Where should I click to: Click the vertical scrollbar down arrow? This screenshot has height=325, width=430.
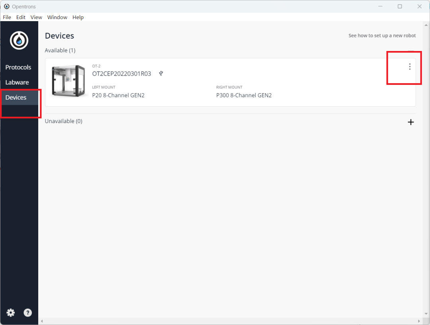[x=426, y=313]
